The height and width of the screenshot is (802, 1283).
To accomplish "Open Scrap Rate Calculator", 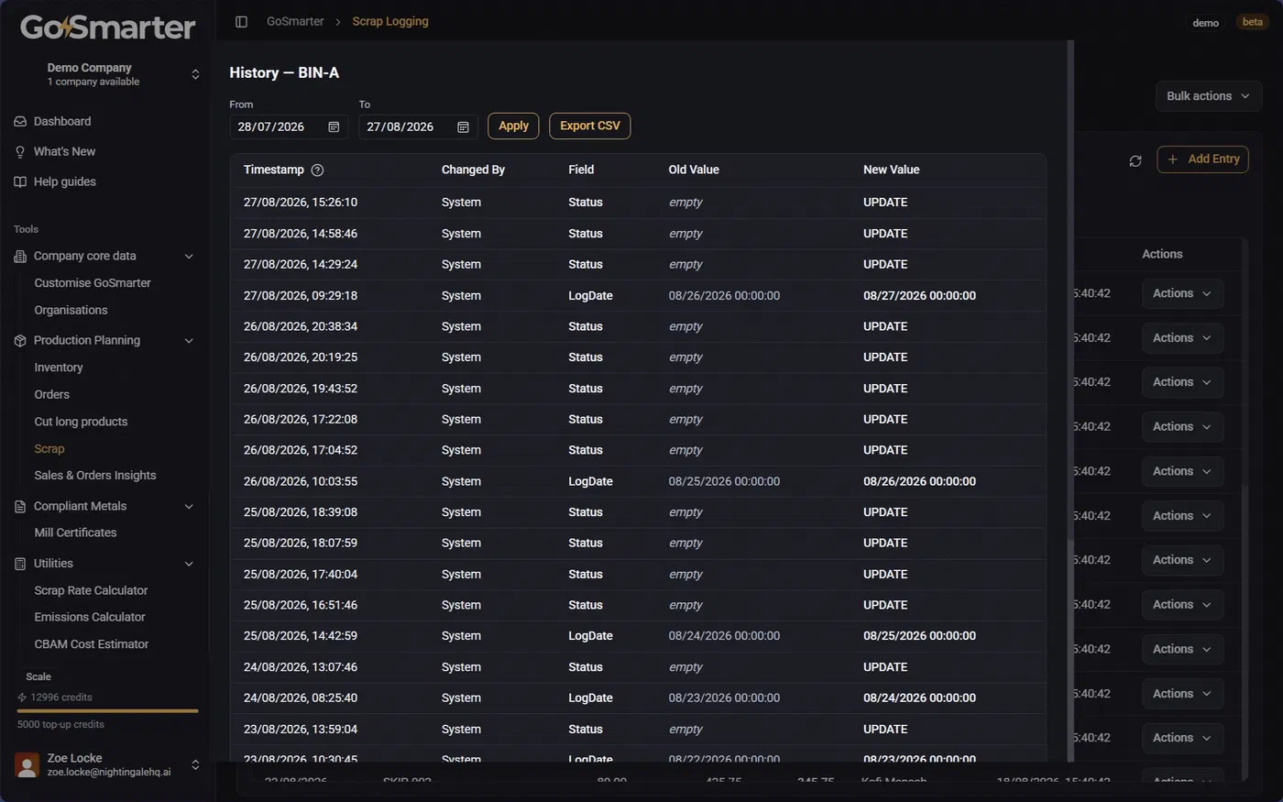I will [x=91, y=590].
